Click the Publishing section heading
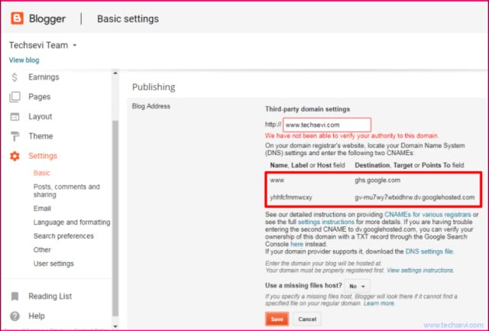 pos(154,87)
